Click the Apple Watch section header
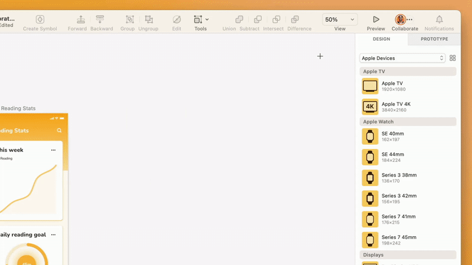 (x=408, y=122)
